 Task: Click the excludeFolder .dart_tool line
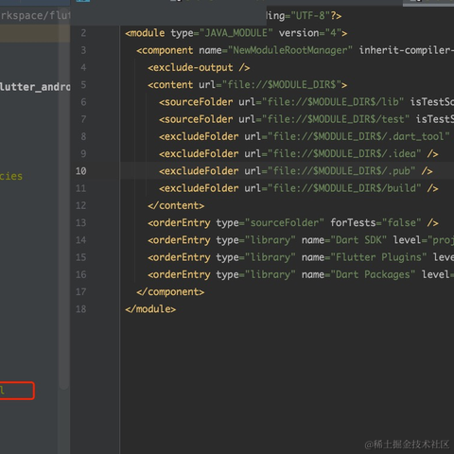(305, 136)
